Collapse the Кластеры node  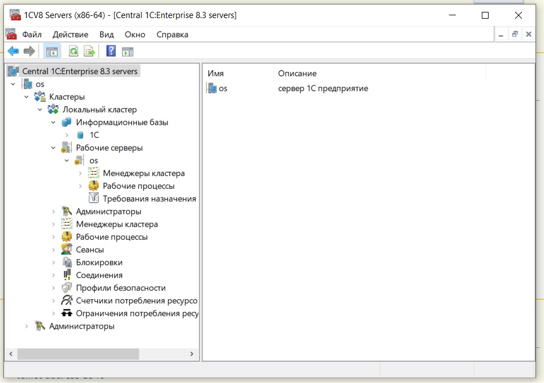click(x=27, y=97)
